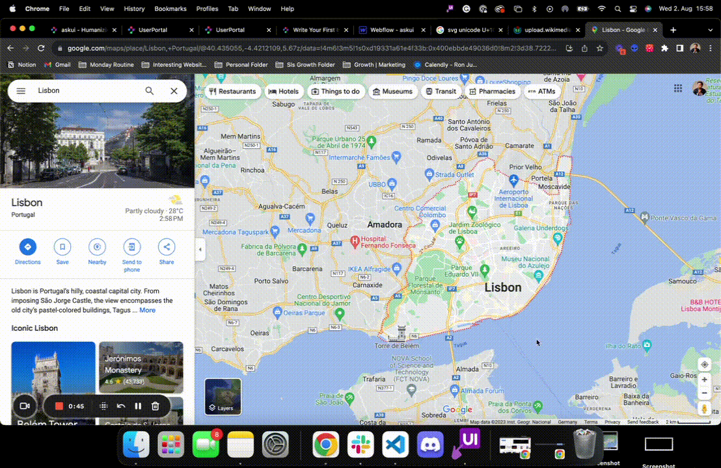
Task: Open Chrome's three-dot menu
Action: (711, 48)
